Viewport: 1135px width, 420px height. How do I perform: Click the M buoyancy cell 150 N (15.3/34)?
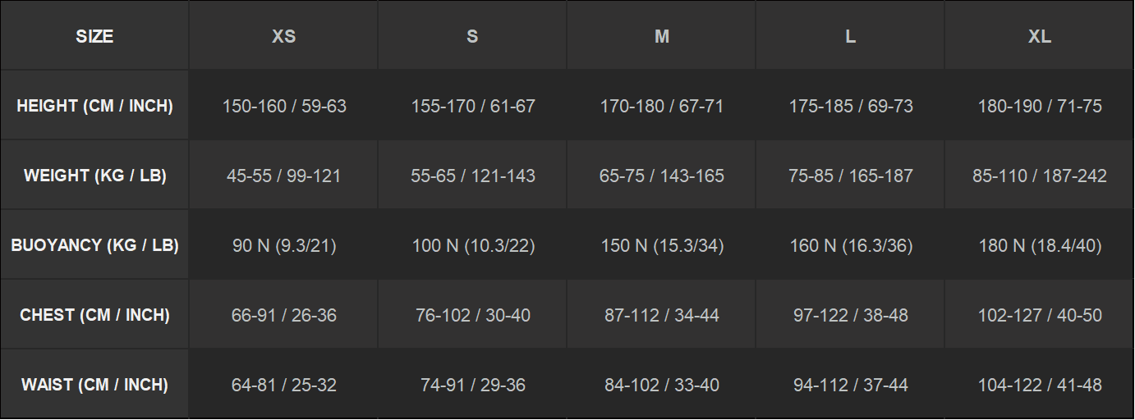[x=661, y=245]
